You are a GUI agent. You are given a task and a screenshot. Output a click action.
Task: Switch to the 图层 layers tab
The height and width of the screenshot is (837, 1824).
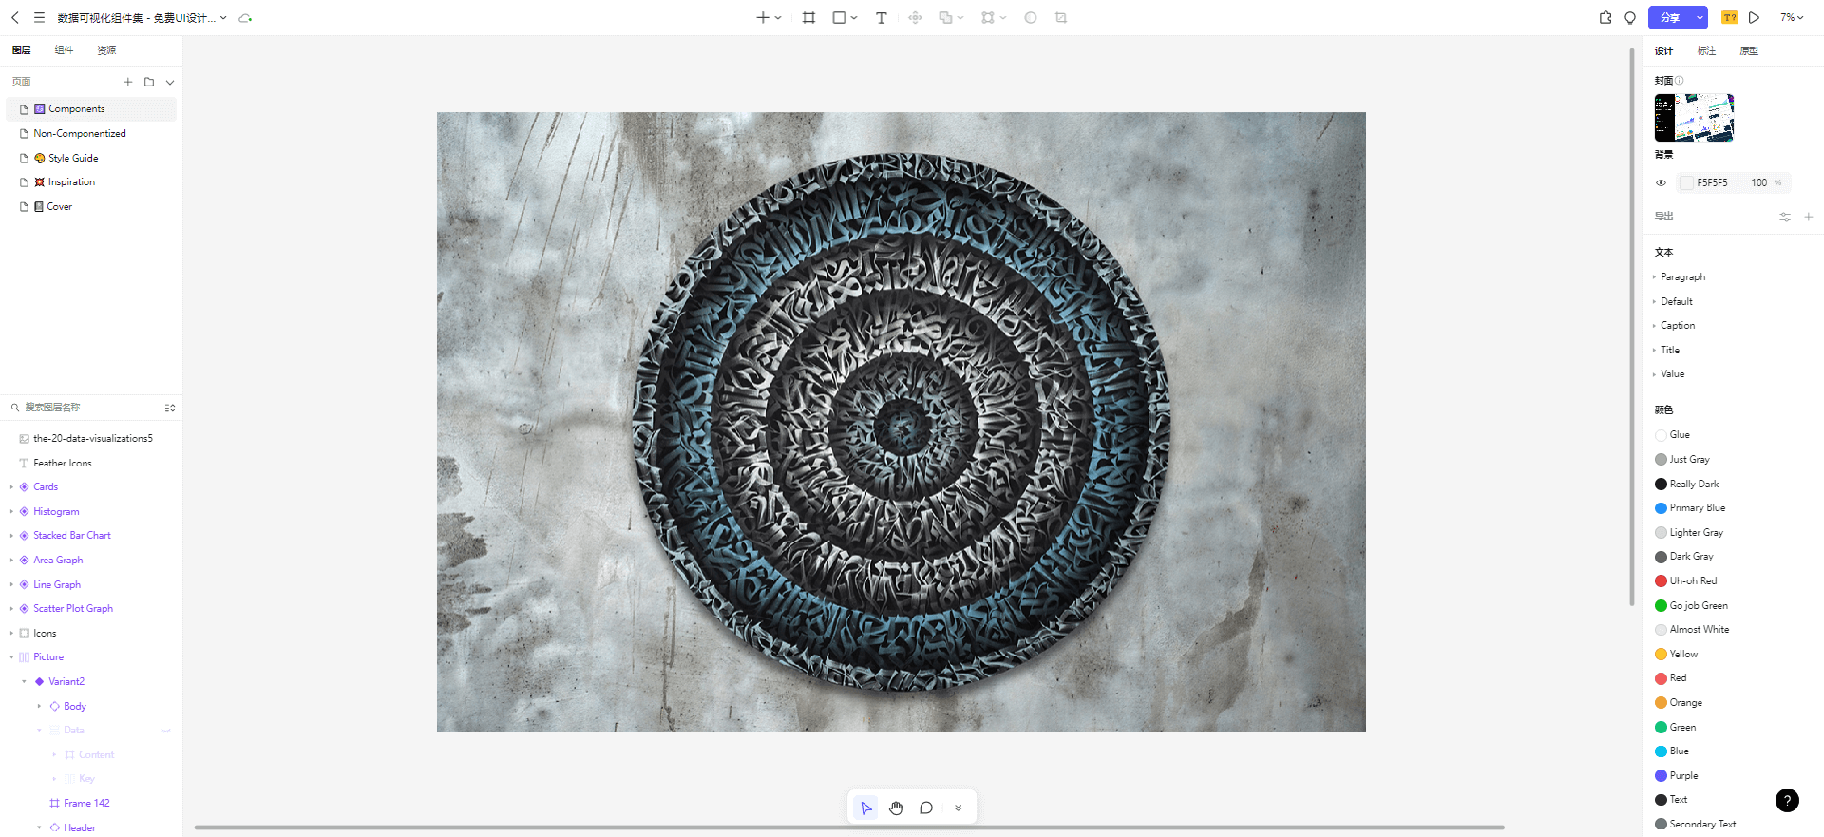22,49
